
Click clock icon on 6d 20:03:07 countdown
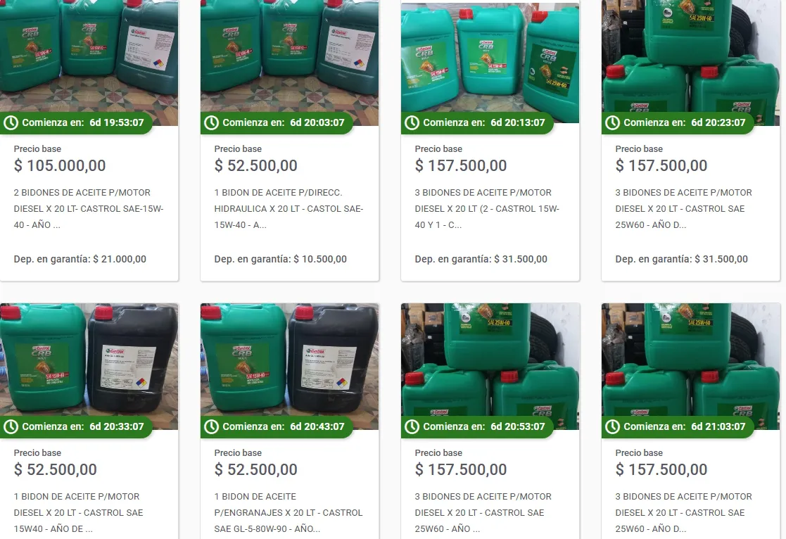[x=212, y=122]
